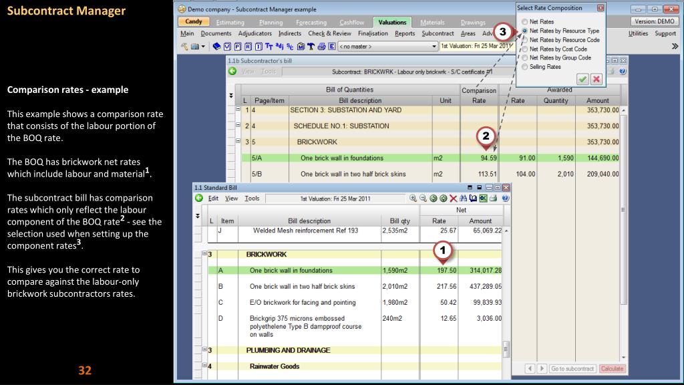Select the Net Rates radio option
The width and height of the screenshot is (684, 385).
point(525,22)
